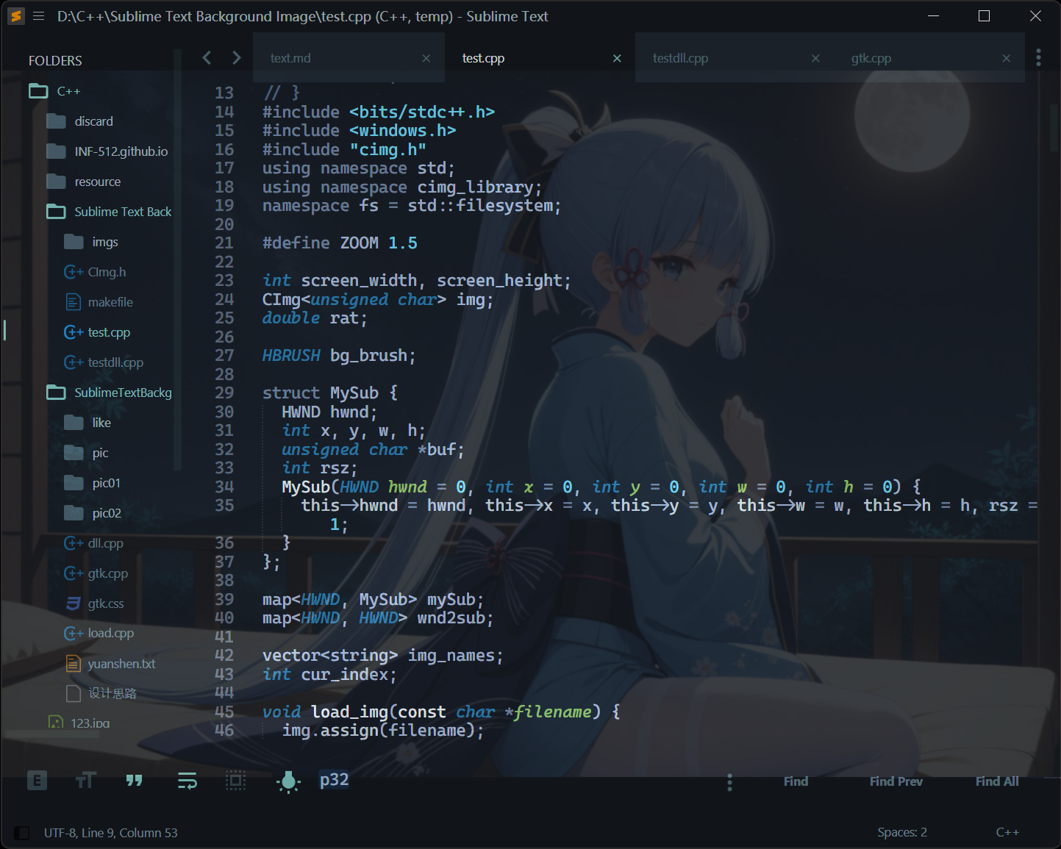The image size is (1061, 849).
Task: Close the test.cpp tab
Action: [617, 58]
